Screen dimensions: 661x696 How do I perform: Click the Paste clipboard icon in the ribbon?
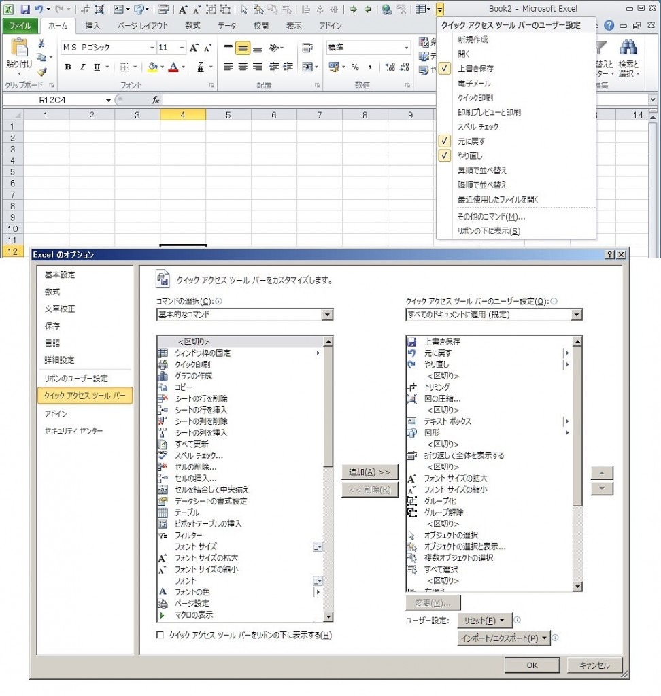(19, 48)
